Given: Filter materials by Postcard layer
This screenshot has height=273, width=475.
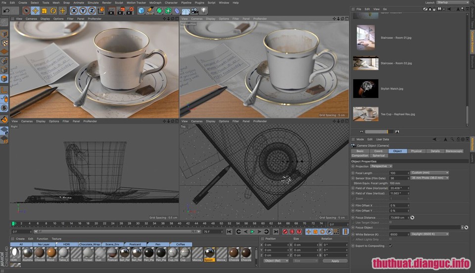Looking at the screenshot, I should pos(135,244).
